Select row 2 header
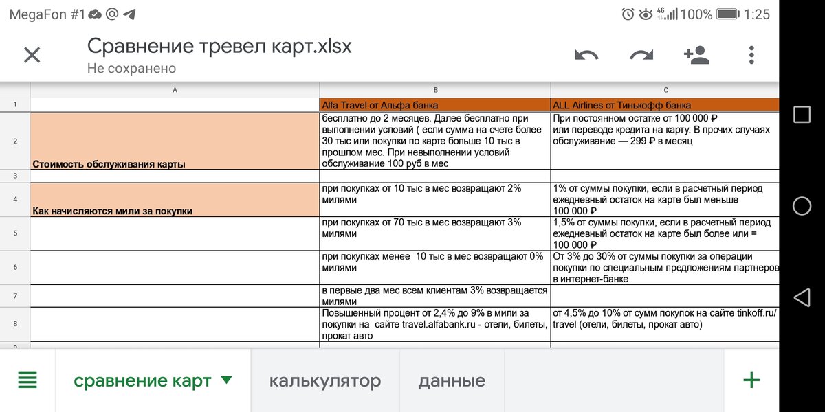The width and height of the screenshot is (825, 412). (15, 141)
